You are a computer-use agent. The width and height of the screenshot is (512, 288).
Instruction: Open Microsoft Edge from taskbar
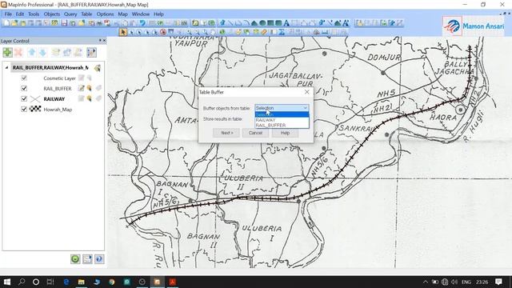(x=66, y=282)
